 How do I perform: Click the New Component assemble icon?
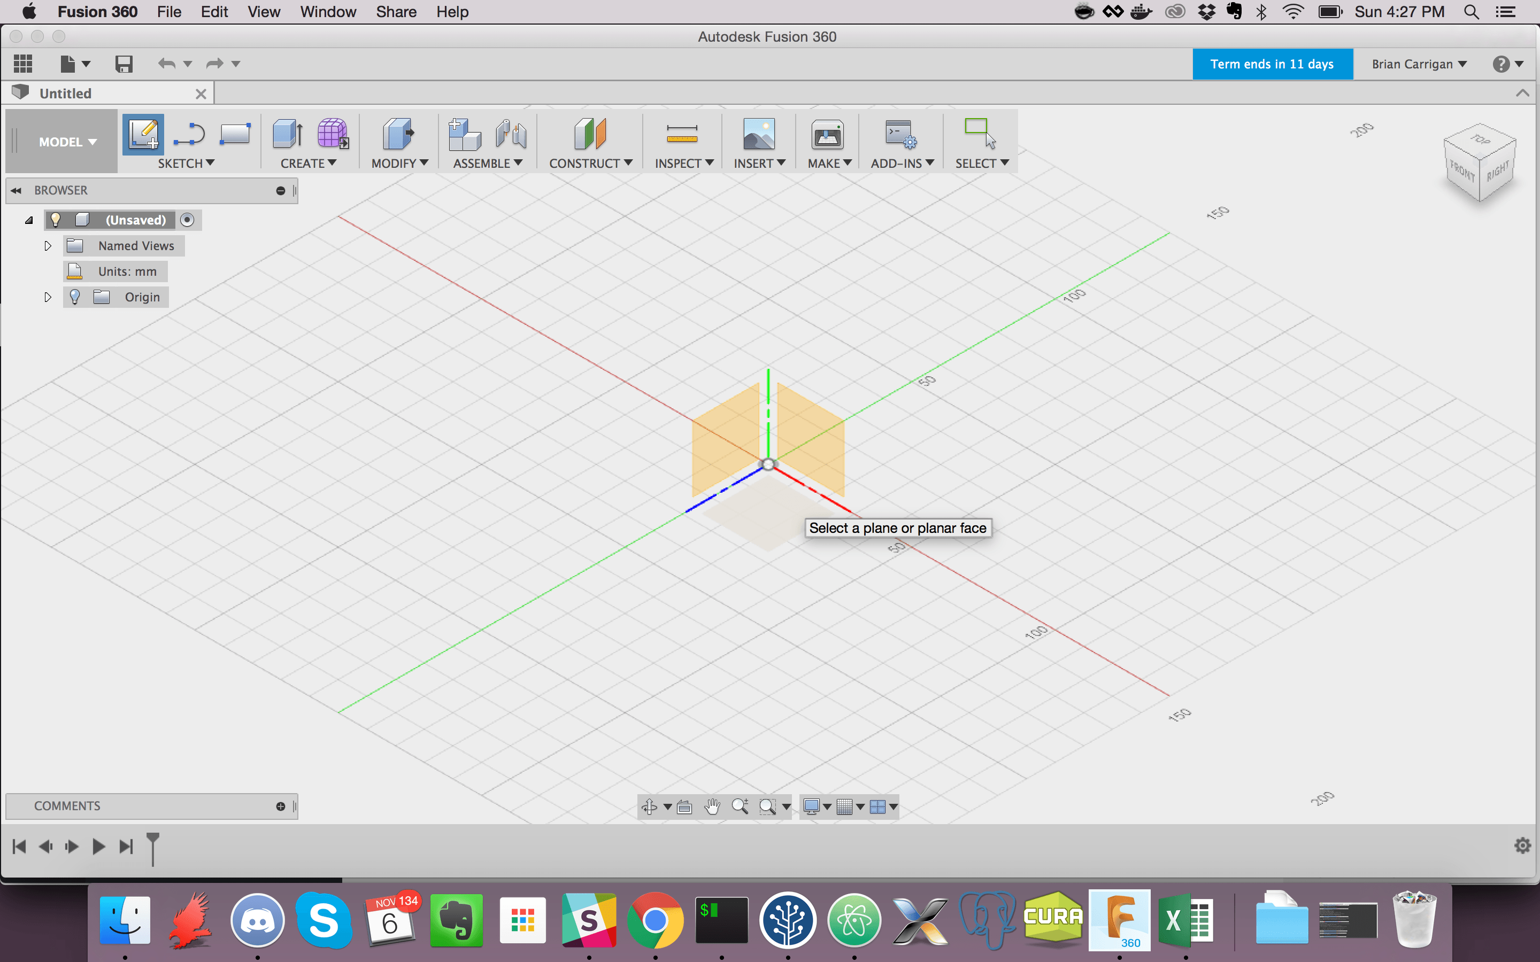(465, 134)
